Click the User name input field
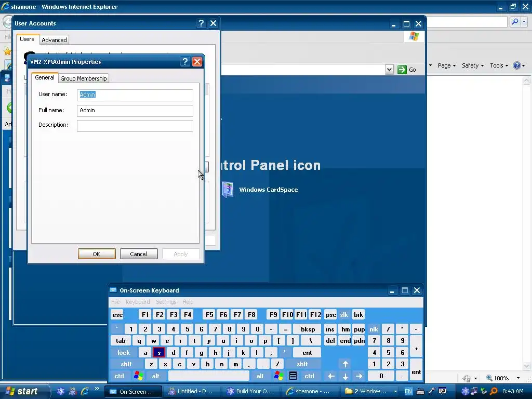The height and width of the screenshot is (399, 532). [135, 95]
